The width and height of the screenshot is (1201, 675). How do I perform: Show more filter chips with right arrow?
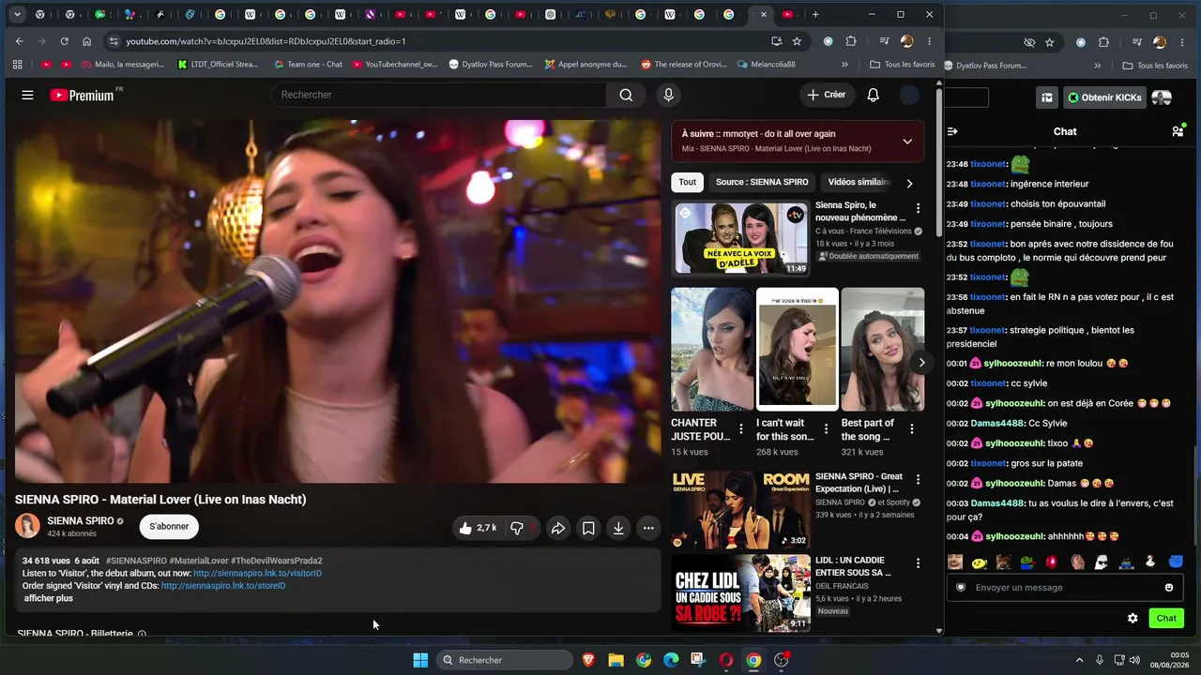point(908,183)
